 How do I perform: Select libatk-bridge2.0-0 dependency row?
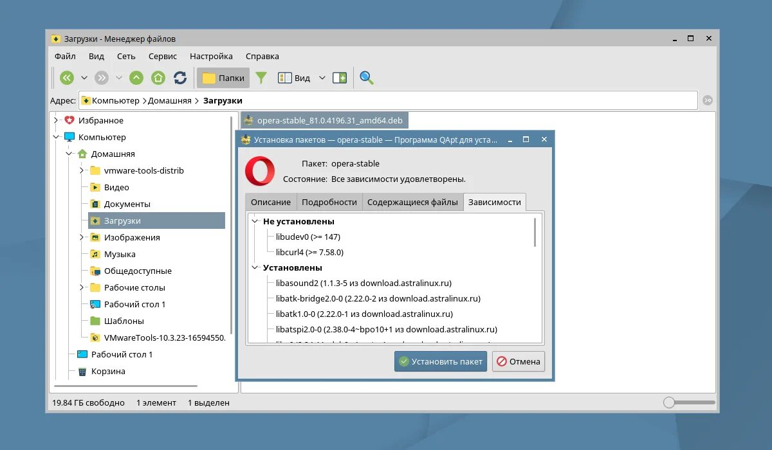378,298
